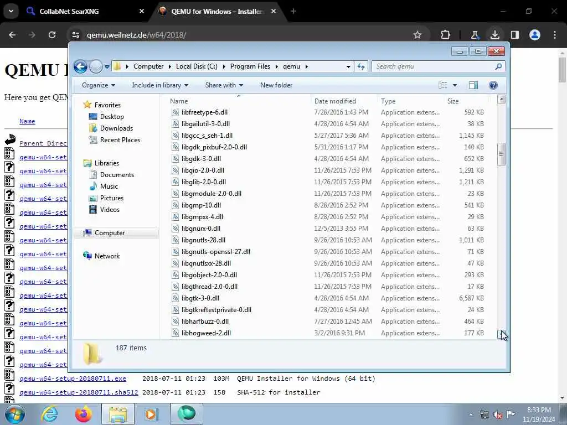Bookmark this page with star icon
The width and height of the screenshot is (567, 425).
click(x=417, y=35)
